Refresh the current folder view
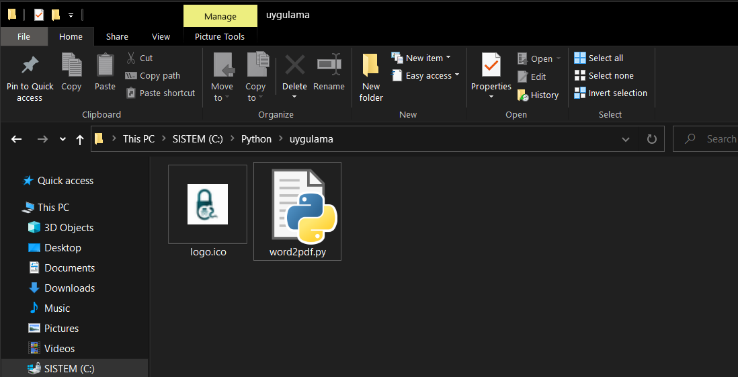The height and width of the screenshot is (377, 738). click(651, 139)
